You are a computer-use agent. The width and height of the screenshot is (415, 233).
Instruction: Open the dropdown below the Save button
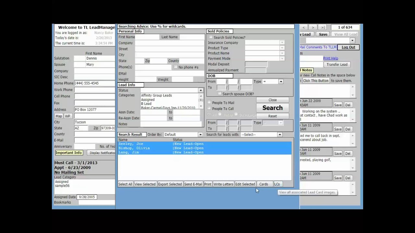352,40
